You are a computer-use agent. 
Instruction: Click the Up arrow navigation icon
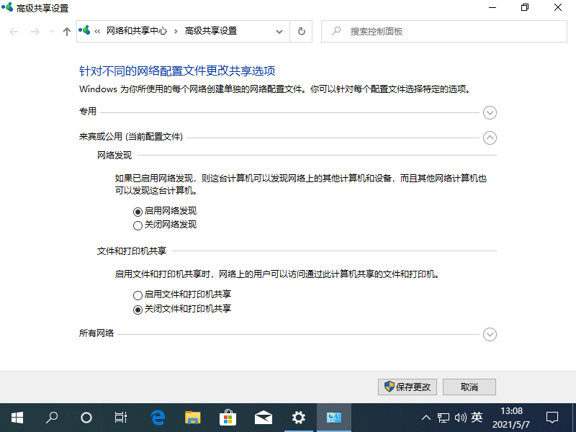click(x=67, y=32)
